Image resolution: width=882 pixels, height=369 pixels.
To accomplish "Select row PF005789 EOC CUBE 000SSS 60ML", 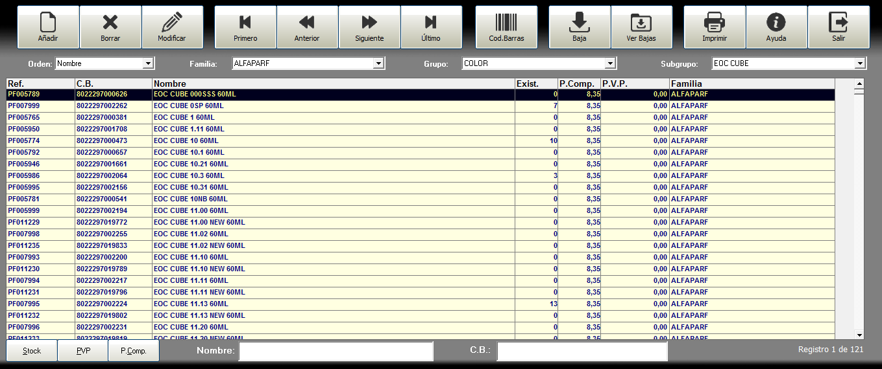I will coord(421,95).
